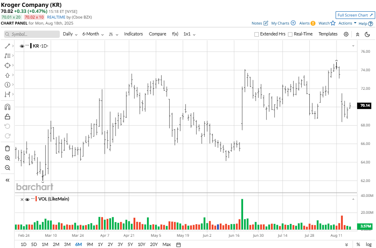Open the Actions dropdown menu
Image resolution: width=376 pixels, height=248 pixels.
coord(347,23)
